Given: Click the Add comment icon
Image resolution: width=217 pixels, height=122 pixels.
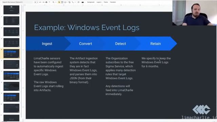Looking at the screenshot, I should 78,2.
